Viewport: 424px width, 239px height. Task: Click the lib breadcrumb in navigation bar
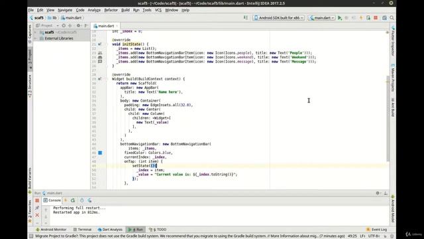point(52,18)
